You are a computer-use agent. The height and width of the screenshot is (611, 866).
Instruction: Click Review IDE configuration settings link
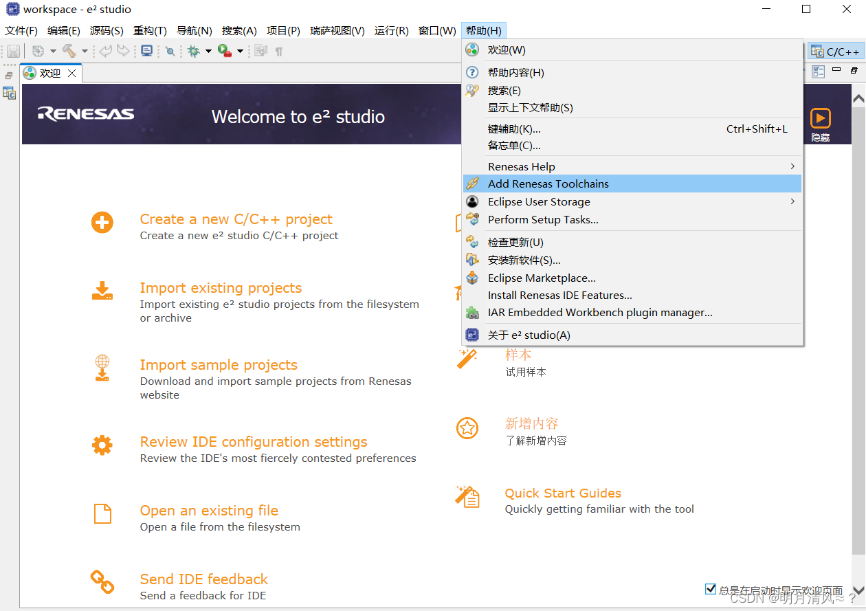tap(254, 442)
